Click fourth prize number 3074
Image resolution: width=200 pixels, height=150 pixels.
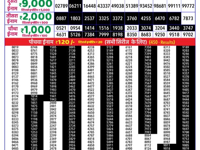tap(146, 28)
